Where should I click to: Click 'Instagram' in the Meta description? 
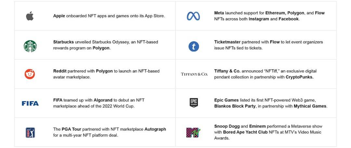(x=259, y=19)
